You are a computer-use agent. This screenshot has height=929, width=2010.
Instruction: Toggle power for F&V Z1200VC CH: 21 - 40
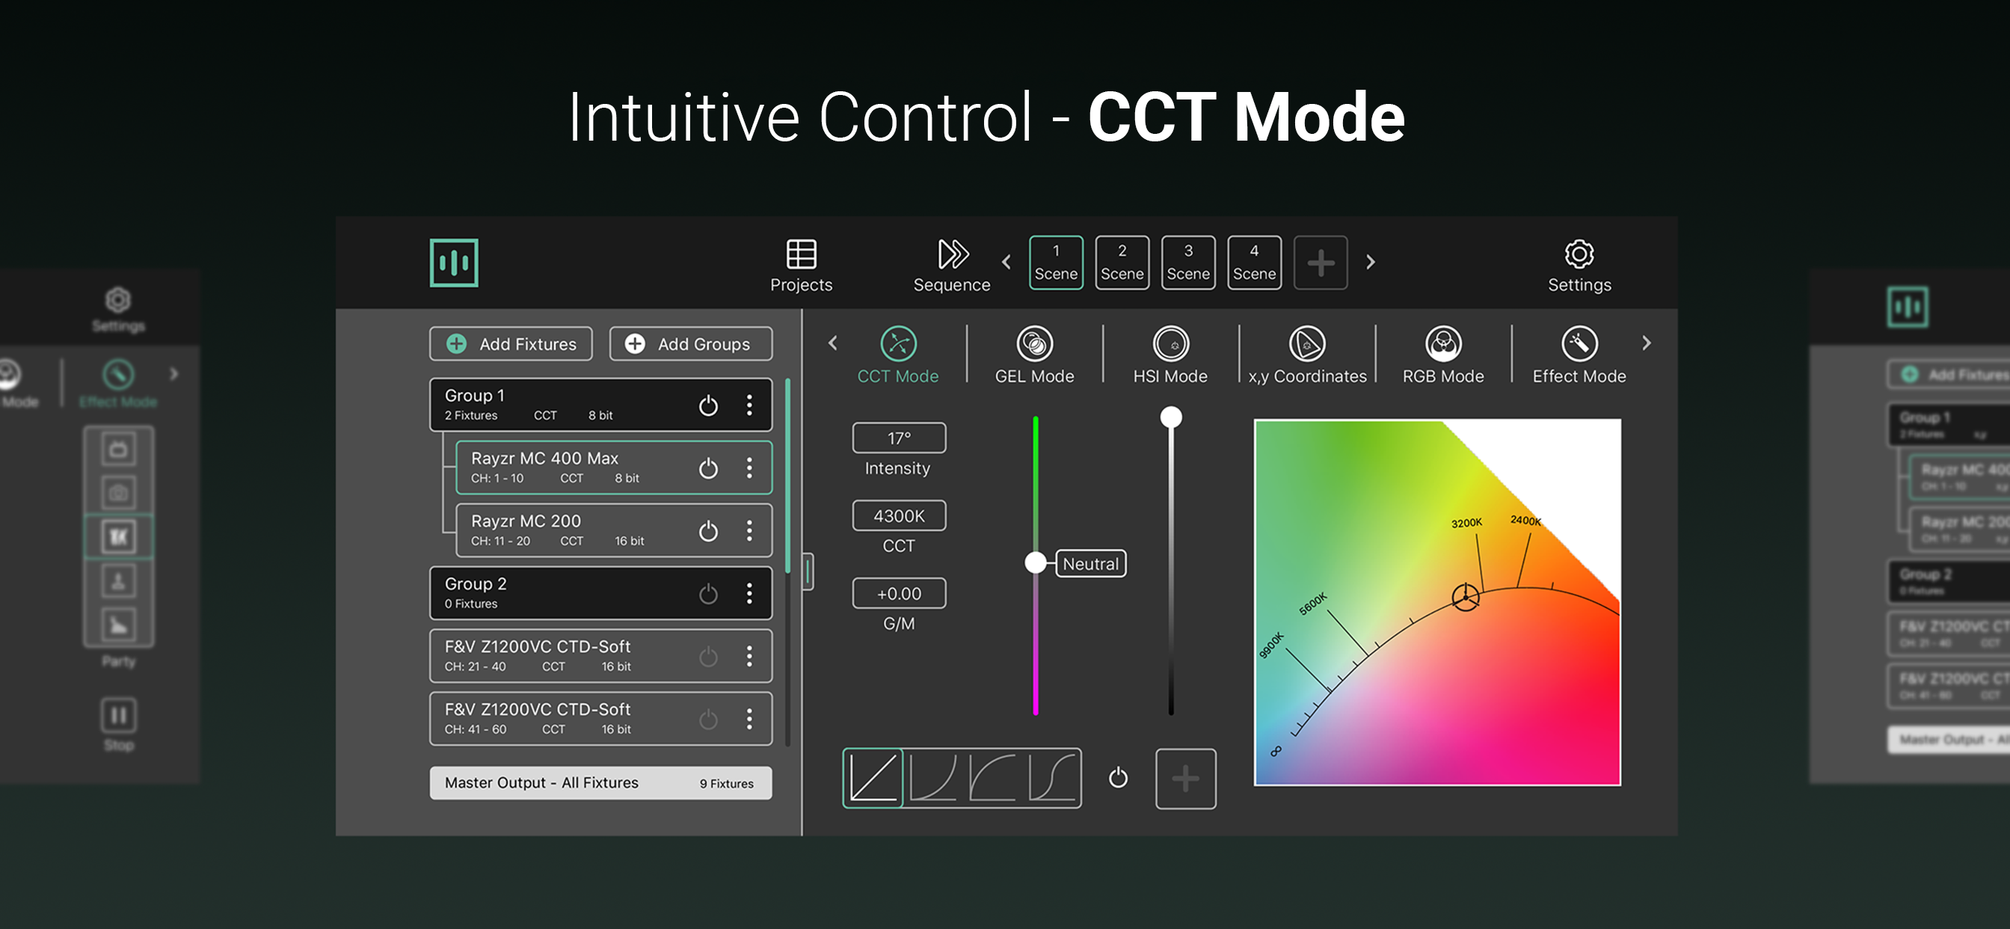pyautogui.click(x=707, y=656)
